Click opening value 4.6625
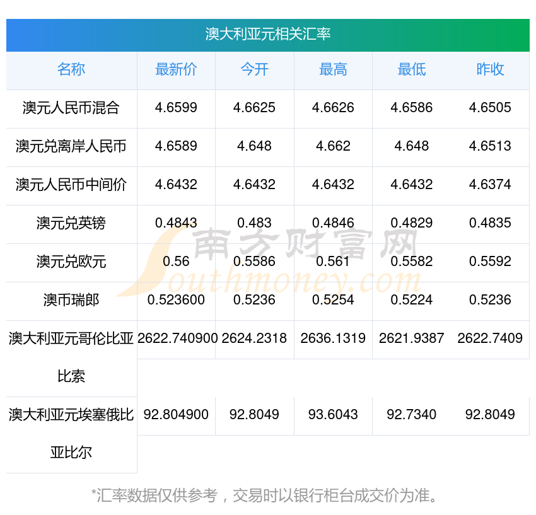Viewport: 536px width, 515px height. (254, 108)
